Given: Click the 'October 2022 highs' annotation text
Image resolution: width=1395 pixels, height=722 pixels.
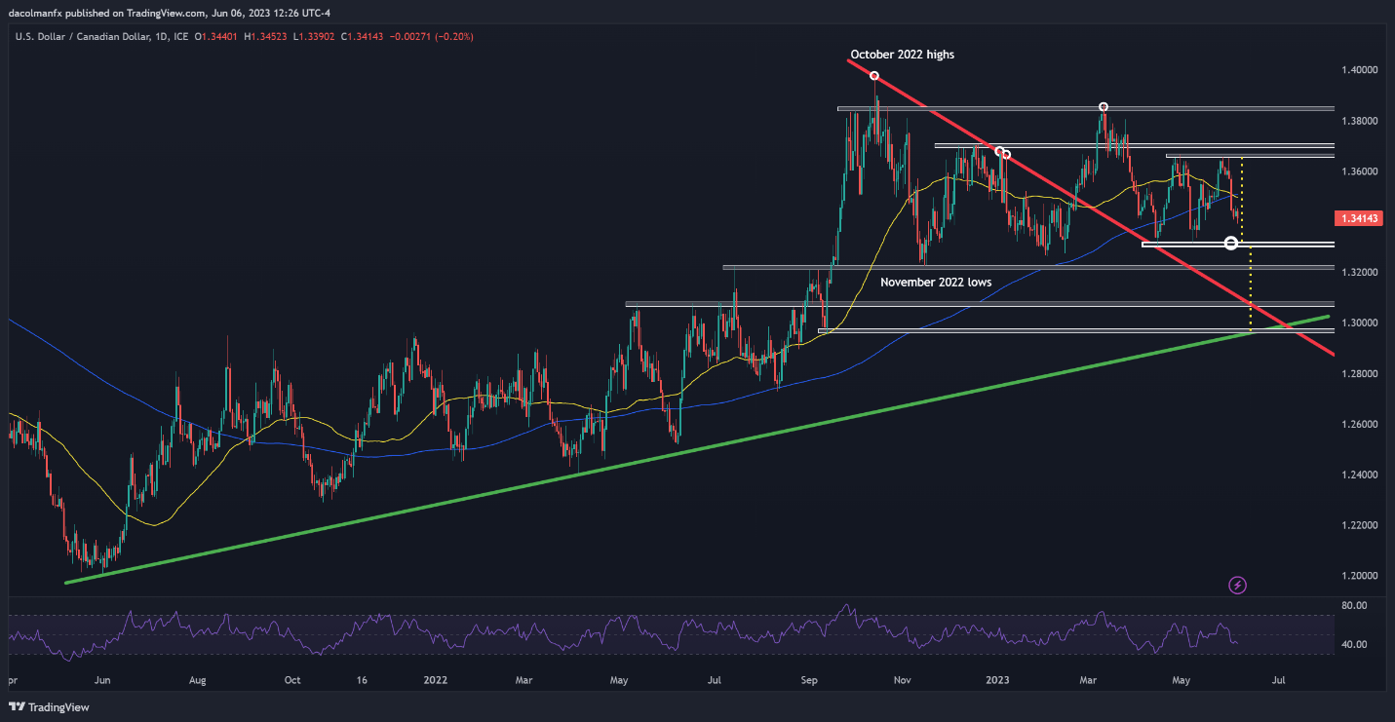Looking at the screenshot, I should (x=902, y=55).
